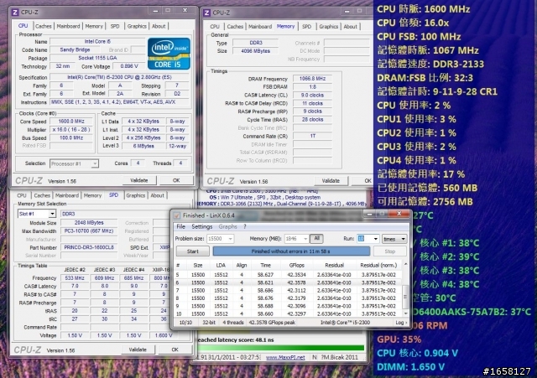Open Graphics tab in top-left CPU-Z window
This screenshot has width=537, height=378.
(x=137, y=26)
